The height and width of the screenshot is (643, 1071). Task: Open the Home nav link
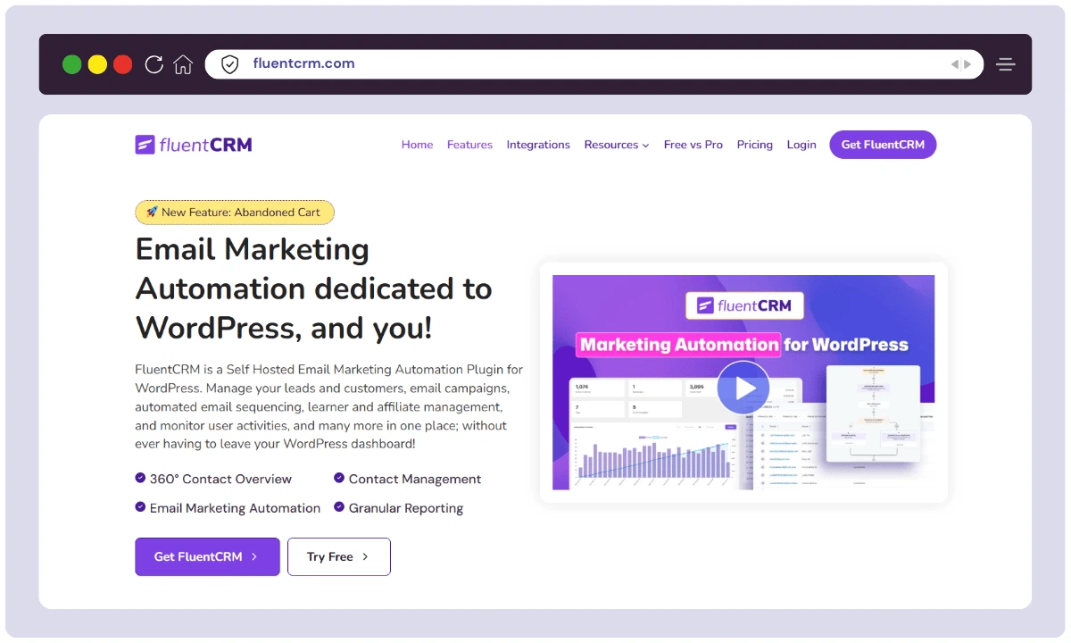point(417,145)
